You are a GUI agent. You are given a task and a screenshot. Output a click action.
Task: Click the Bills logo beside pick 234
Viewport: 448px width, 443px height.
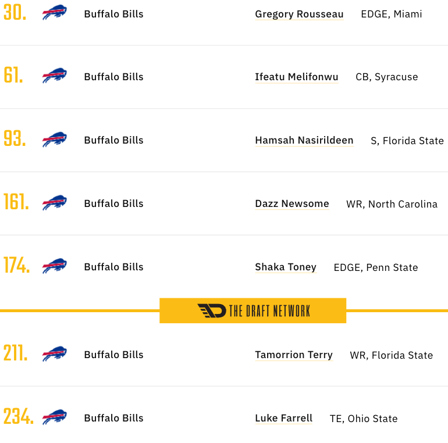coord(55,417)
